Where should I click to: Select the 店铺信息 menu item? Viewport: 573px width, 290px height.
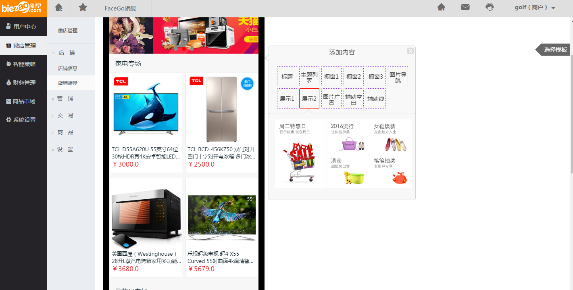point(68,69)
